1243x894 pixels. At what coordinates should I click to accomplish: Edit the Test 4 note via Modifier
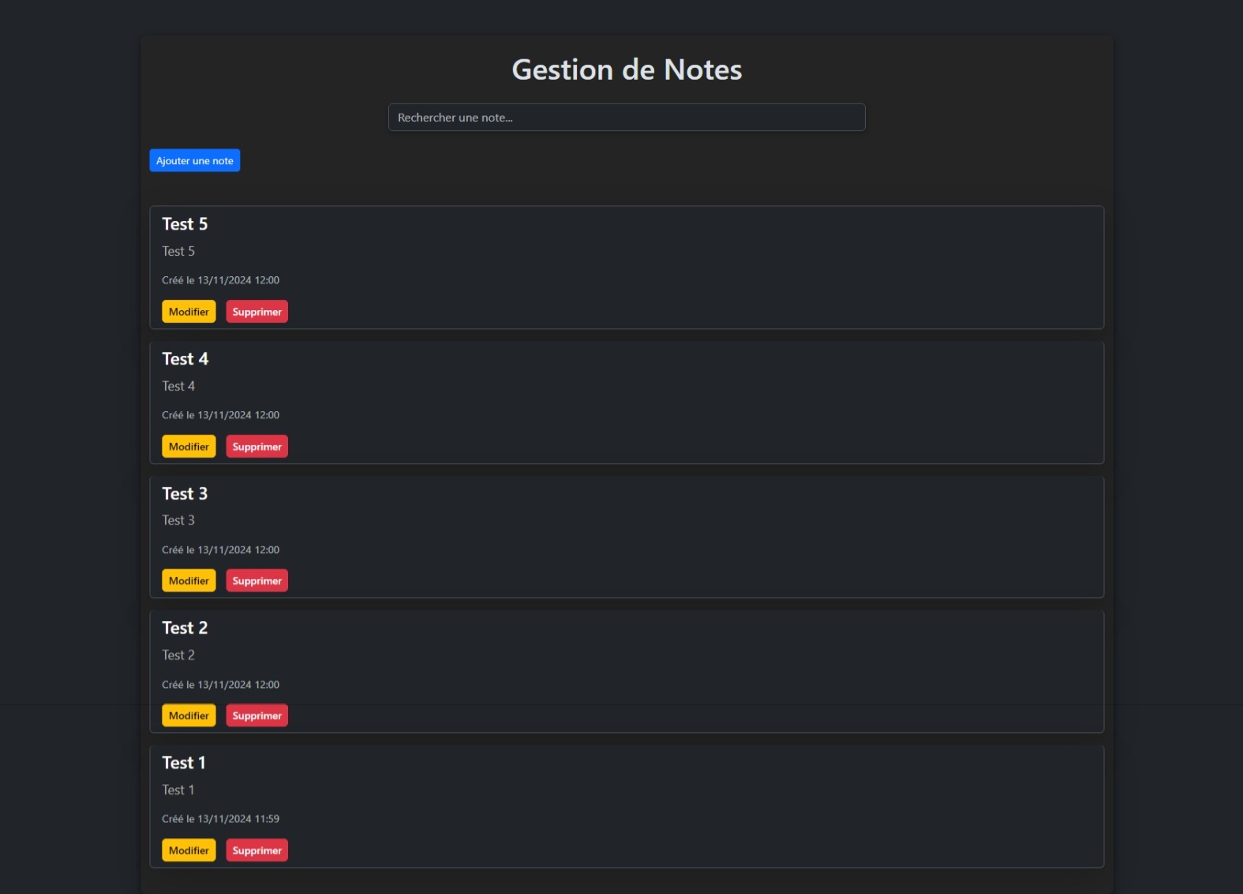click(189, 447)
